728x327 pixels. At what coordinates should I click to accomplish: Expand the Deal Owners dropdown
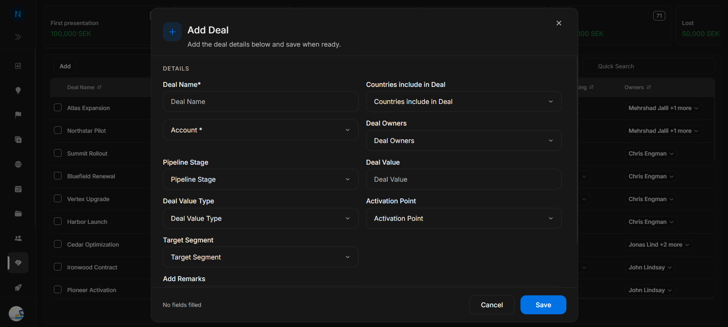click(x=464, y=141)
